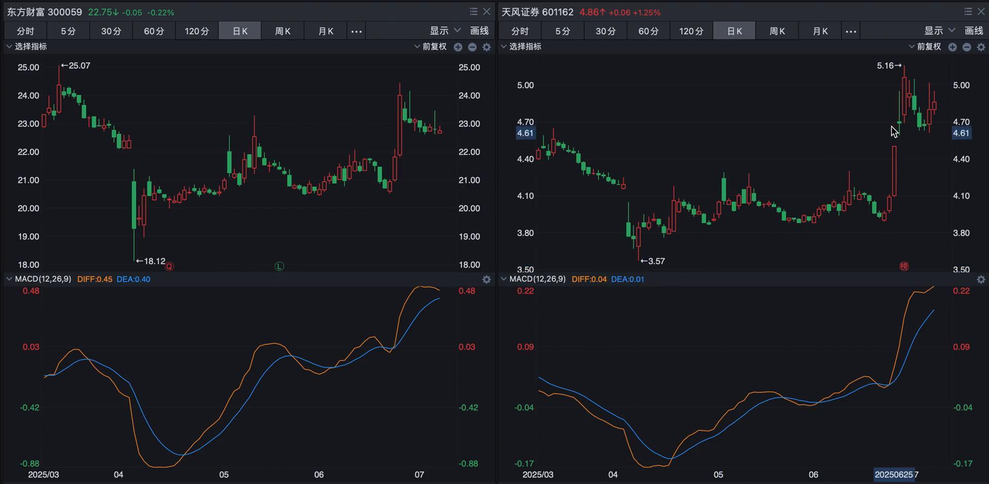Expand 显示 dropdown in 天风证券 panel

tap(940, 31)
